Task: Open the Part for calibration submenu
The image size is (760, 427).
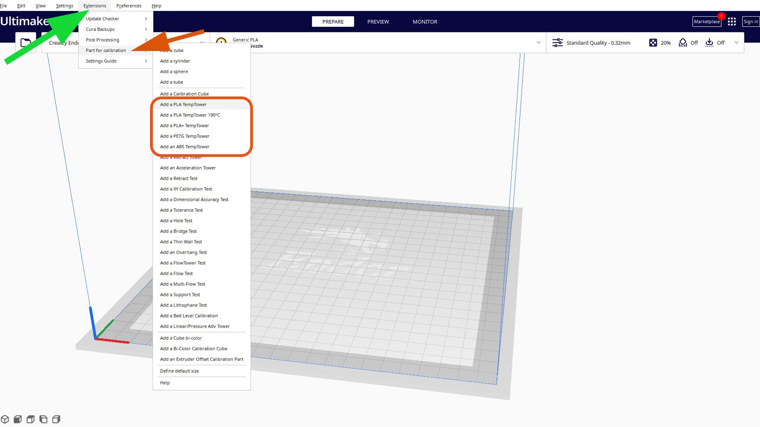Action: (116, 50)
